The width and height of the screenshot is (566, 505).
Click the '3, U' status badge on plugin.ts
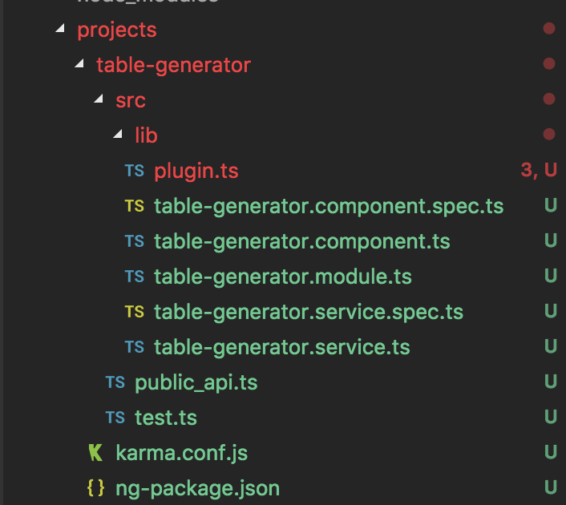coord(538,170)
